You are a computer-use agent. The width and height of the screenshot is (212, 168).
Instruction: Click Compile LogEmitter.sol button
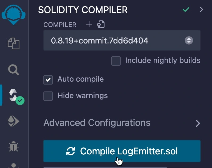coord(122,151)
